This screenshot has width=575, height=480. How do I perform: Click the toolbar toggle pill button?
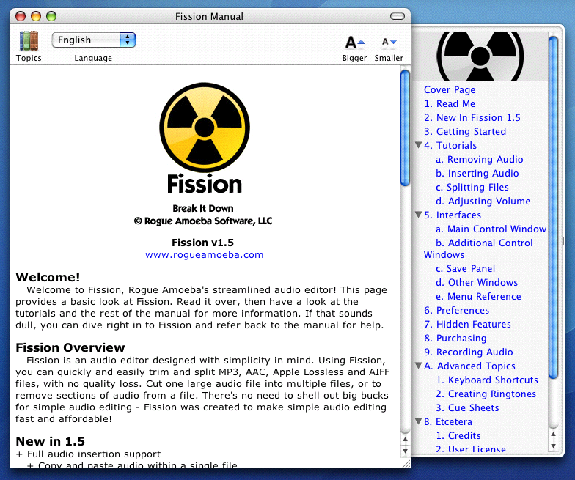click(x=398, y=16)
